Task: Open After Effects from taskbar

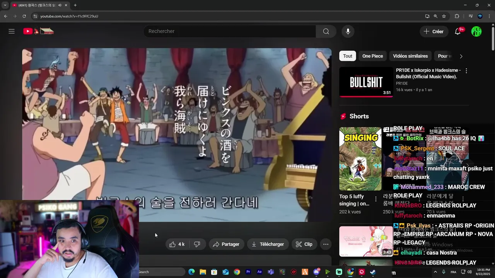Action: [x=259, y=272]
